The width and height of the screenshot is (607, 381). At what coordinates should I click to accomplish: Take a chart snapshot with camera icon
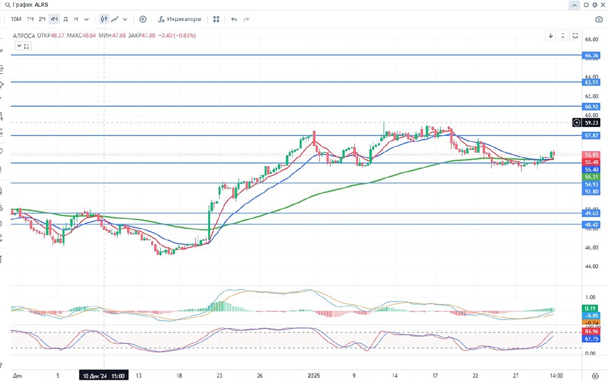coord(599,19)
